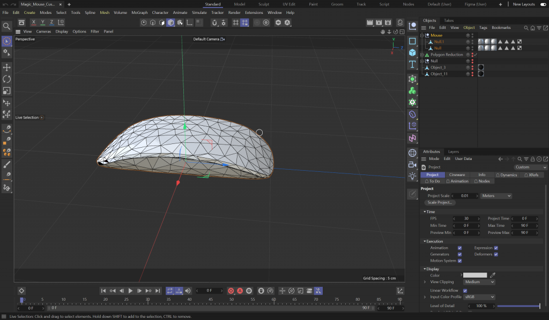This screenshot has width=549, height=320.
Task: Go to end of animation
Action: [x=158, y=291]
